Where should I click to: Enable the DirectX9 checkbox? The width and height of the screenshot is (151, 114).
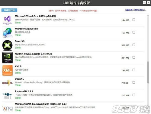click(134, 45)
